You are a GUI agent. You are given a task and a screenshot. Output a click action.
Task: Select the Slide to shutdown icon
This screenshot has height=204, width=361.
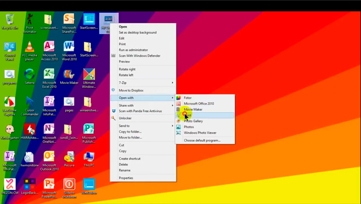(x=69, y=189)
